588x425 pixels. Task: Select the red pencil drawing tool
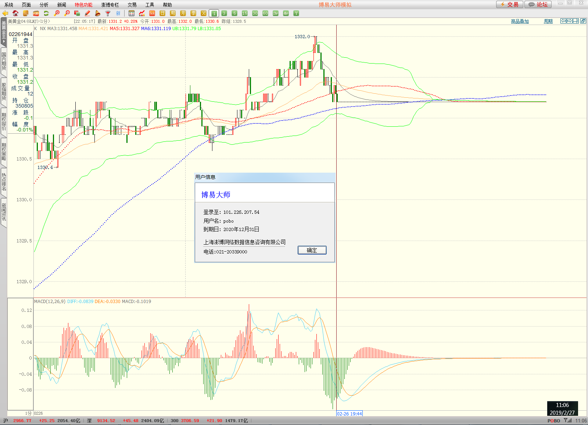(87, 13)
